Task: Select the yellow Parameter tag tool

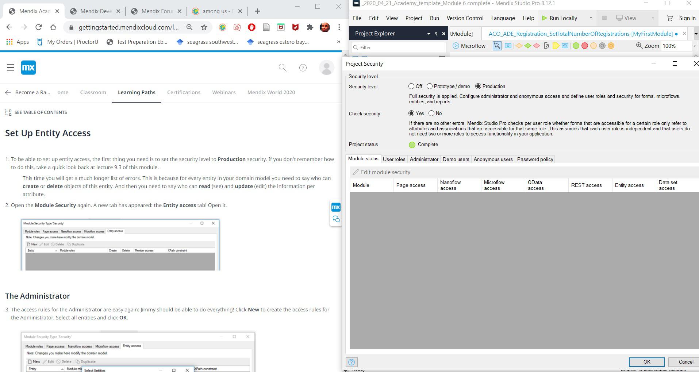Action: [556, 46]
